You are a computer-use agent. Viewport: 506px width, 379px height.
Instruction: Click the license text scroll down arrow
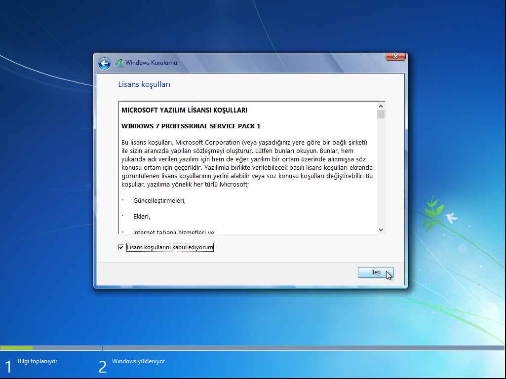pos(381,230)
